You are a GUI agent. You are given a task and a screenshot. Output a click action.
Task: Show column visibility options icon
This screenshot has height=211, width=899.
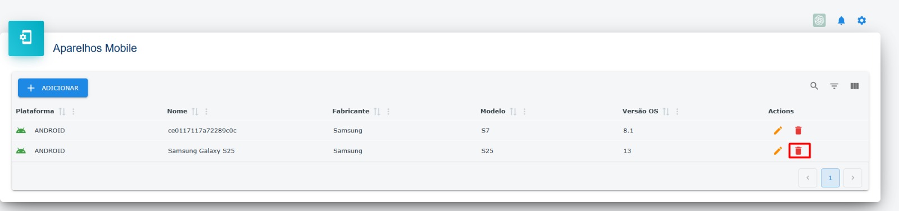click(x=855, y=86)
